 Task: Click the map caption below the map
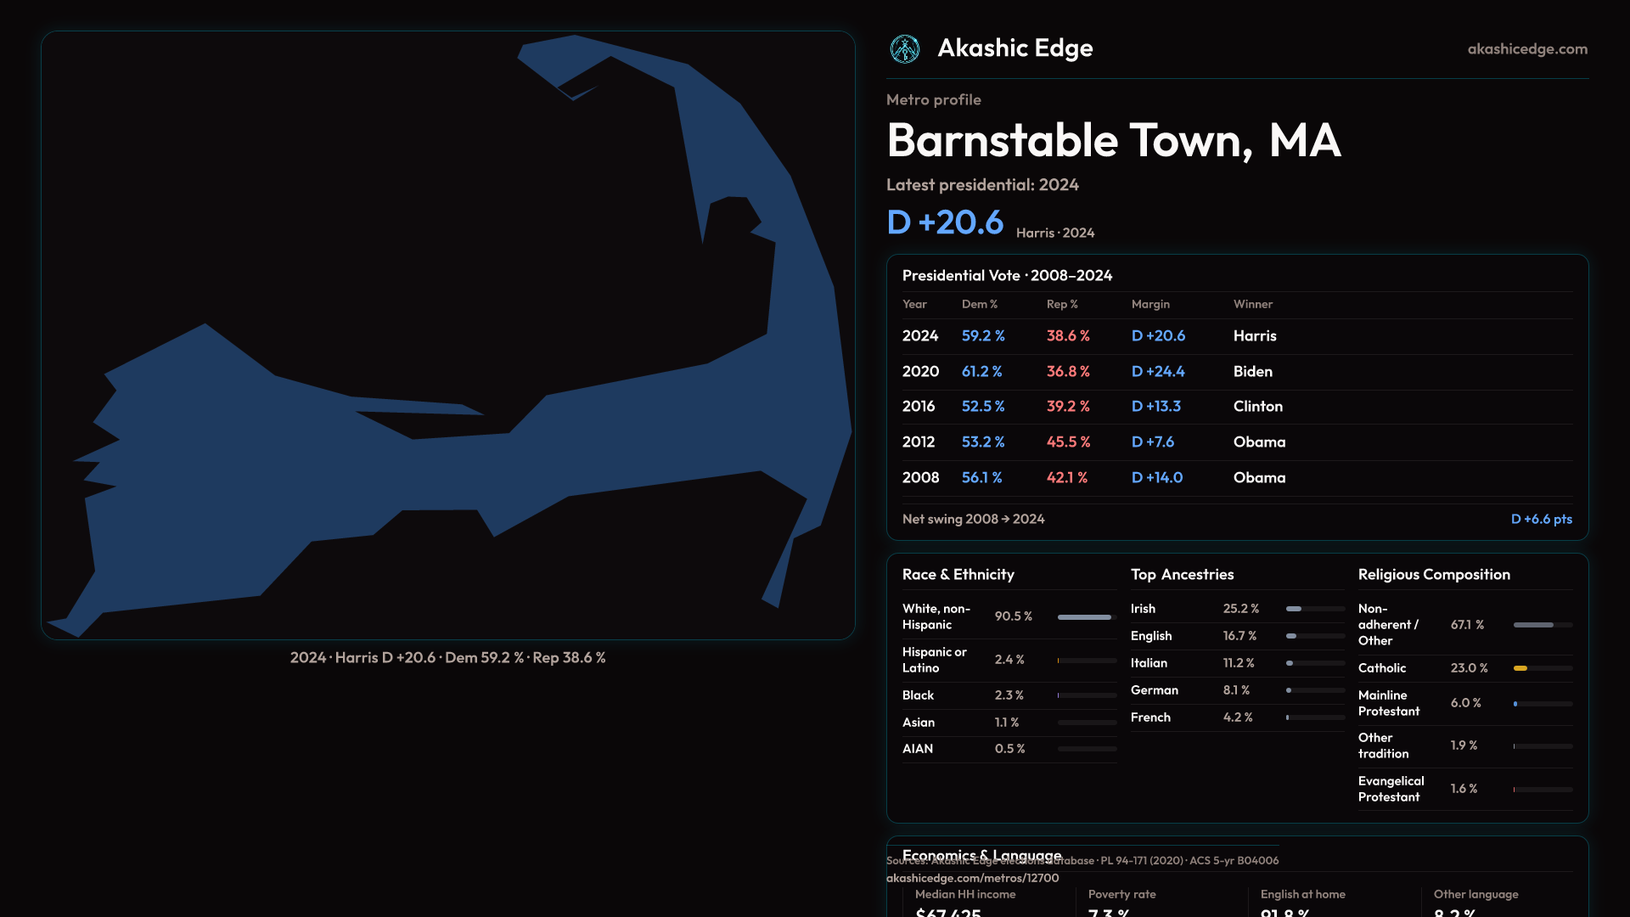[x=447, y=658]
